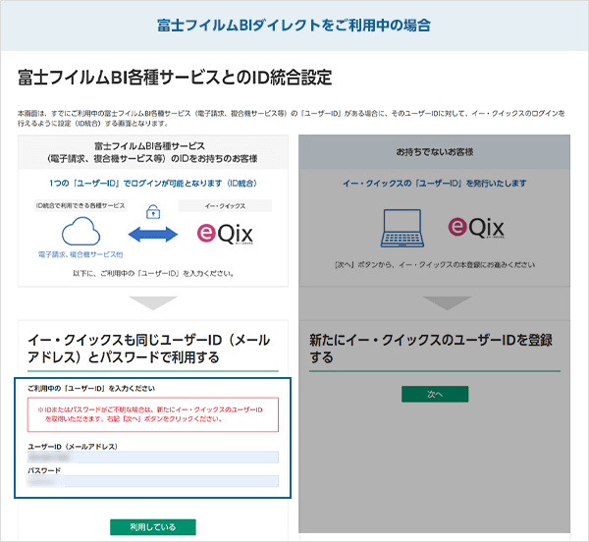This screenshot has width=589, height=542.
Task: Click the ご利用中の「ユーザーID」を入力ください label
Action: pos(91,389)
